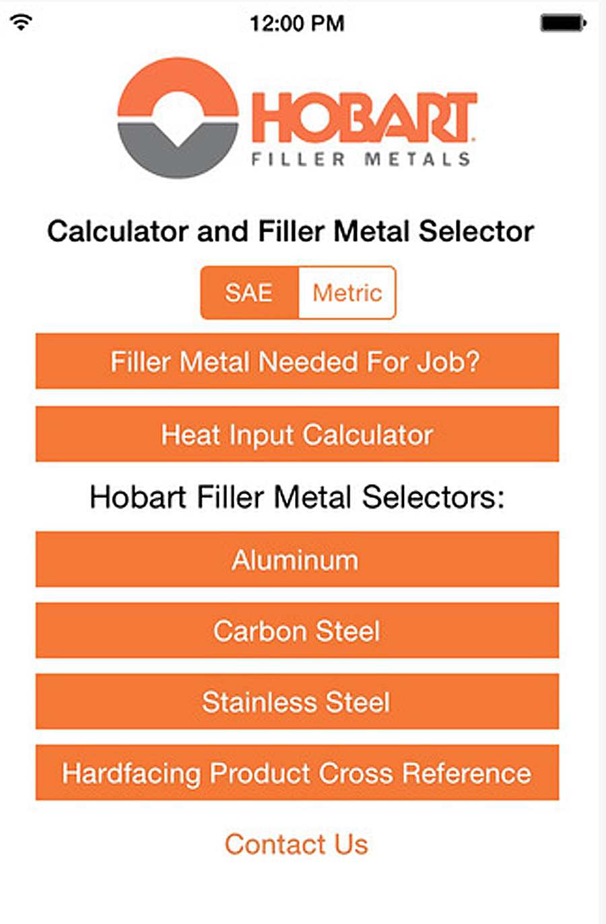
Task: Click the Calculator and Filler Metal Selector heading
Action: pyautogui.click(x=291, y=231)
